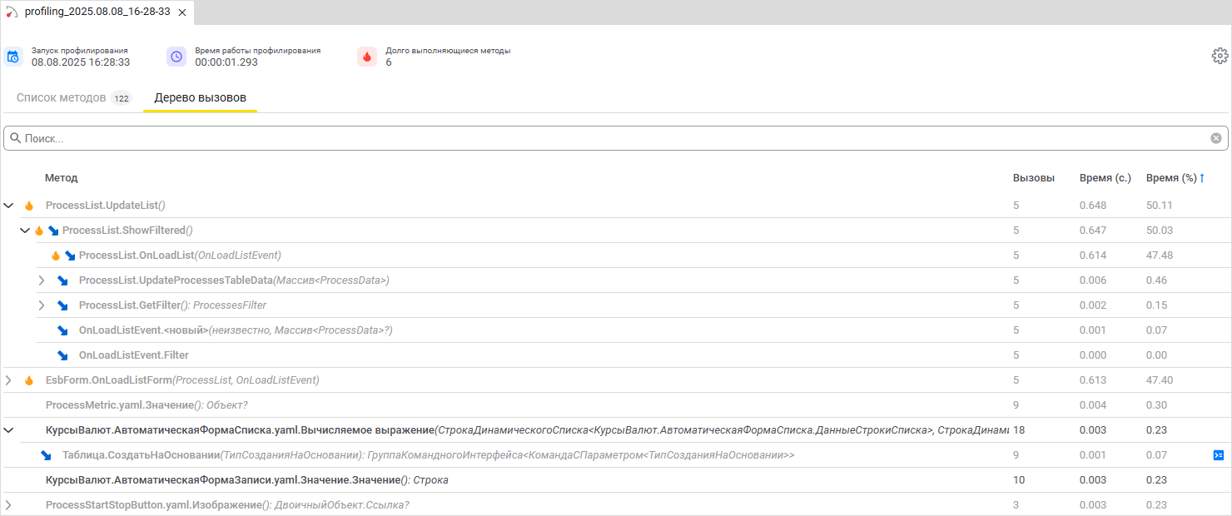Expand the ProcessList.UpdateProcessesTableData node
This screenshot has height=516, width=1232.
42,280
